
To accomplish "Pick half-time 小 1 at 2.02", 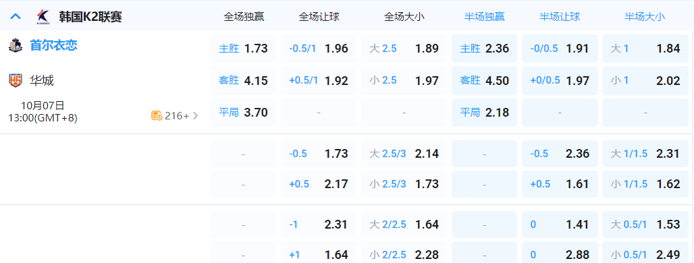I will pyautogui.click(x=645, y=80).
